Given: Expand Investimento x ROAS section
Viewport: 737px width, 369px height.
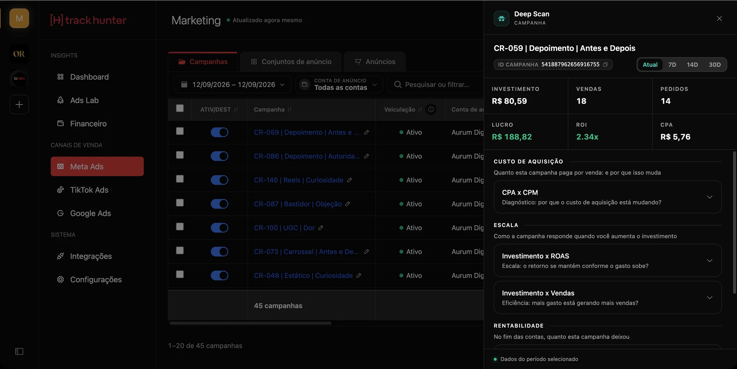Looking at the screenshot, I should coord(608,261).
